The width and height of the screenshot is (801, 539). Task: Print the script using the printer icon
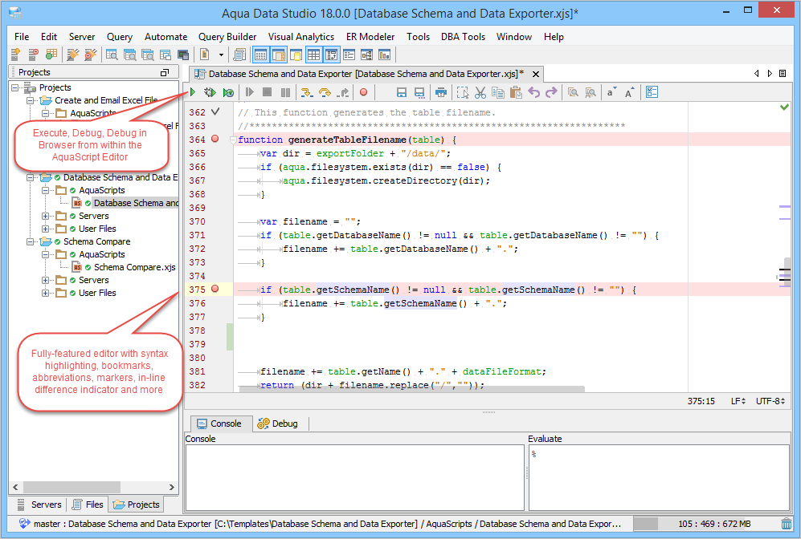(441, 93)
